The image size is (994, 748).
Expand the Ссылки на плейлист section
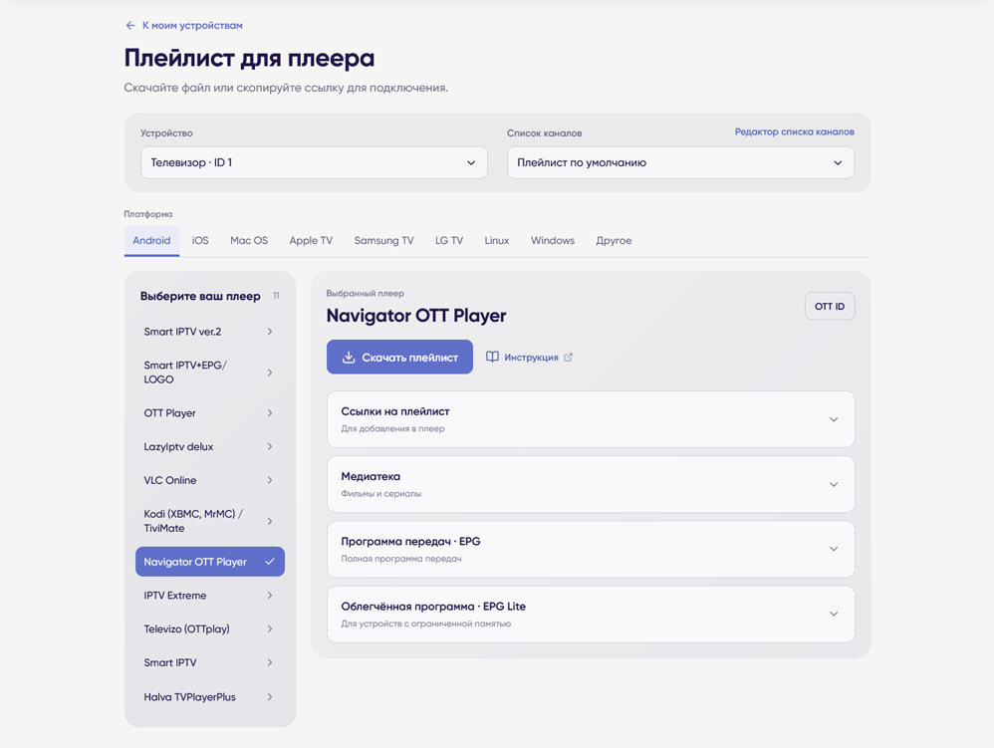click(591, 419)
